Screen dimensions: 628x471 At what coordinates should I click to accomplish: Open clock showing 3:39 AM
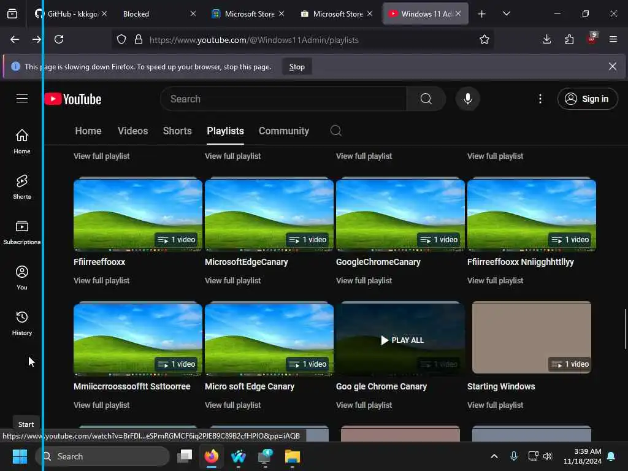click(582, 456)
